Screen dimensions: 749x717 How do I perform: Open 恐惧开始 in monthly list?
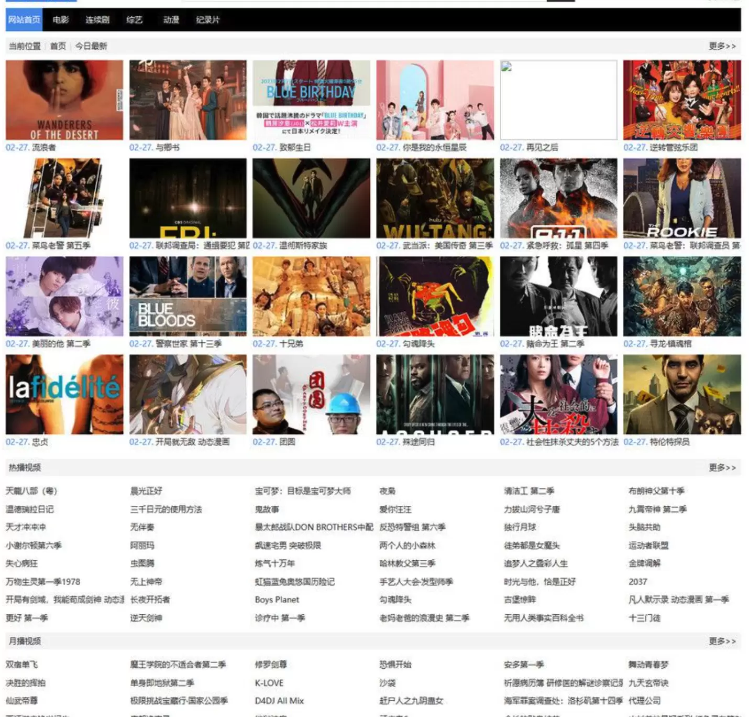(x=395, y=665)
